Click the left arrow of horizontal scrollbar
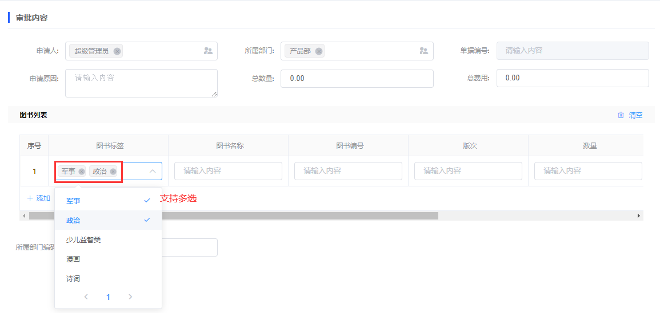Viewport: 660px width, 313px height. (24, 216)
